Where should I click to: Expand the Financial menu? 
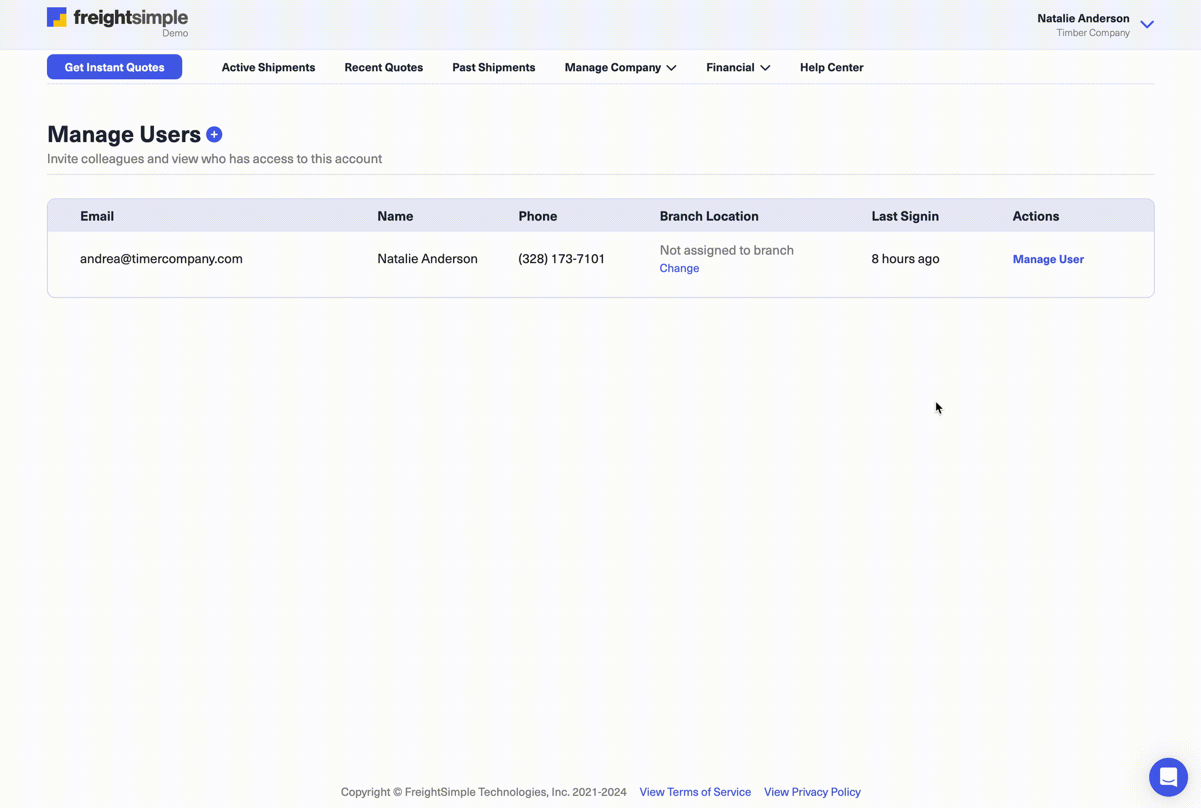point(738,67)
